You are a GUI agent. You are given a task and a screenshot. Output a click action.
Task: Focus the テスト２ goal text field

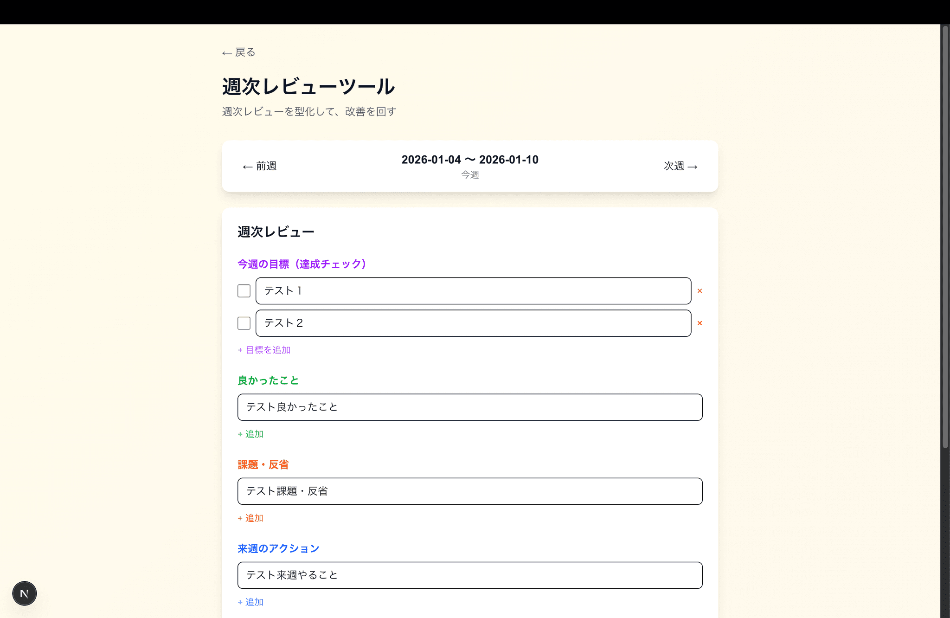tap(473, 323)
